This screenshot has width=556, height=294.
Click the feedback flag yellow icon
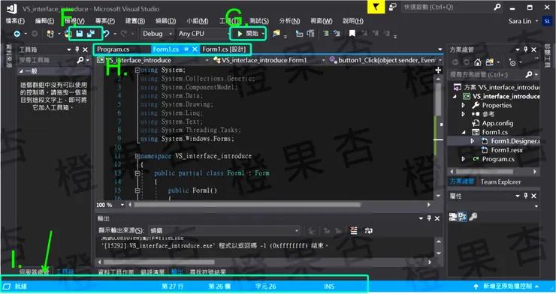click(x=376, y=7)
